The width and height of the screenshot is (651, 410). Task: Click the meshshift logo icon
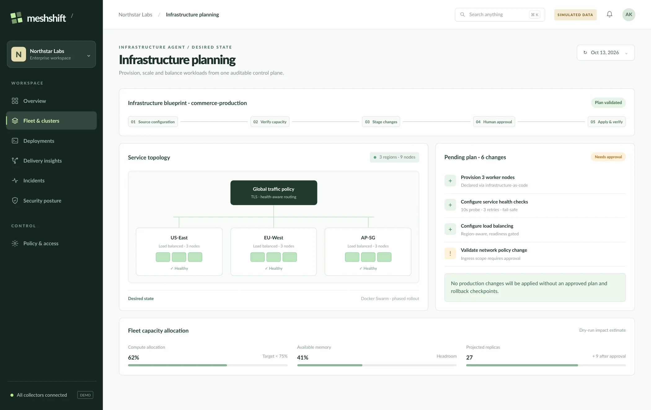click(x=16, y=18)
